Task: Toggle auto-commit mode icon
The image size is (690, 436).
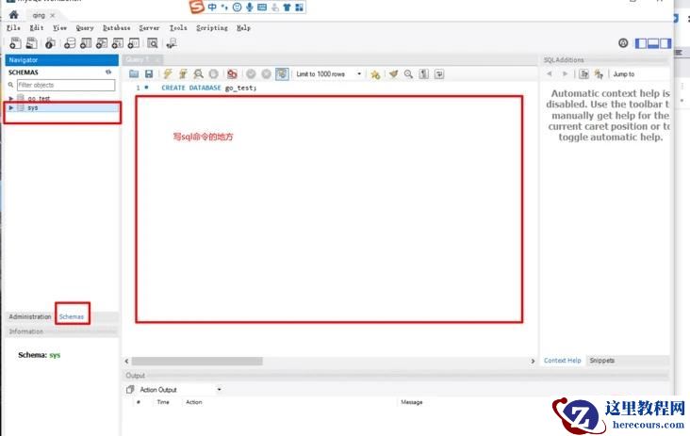Action: pos(282,74)
